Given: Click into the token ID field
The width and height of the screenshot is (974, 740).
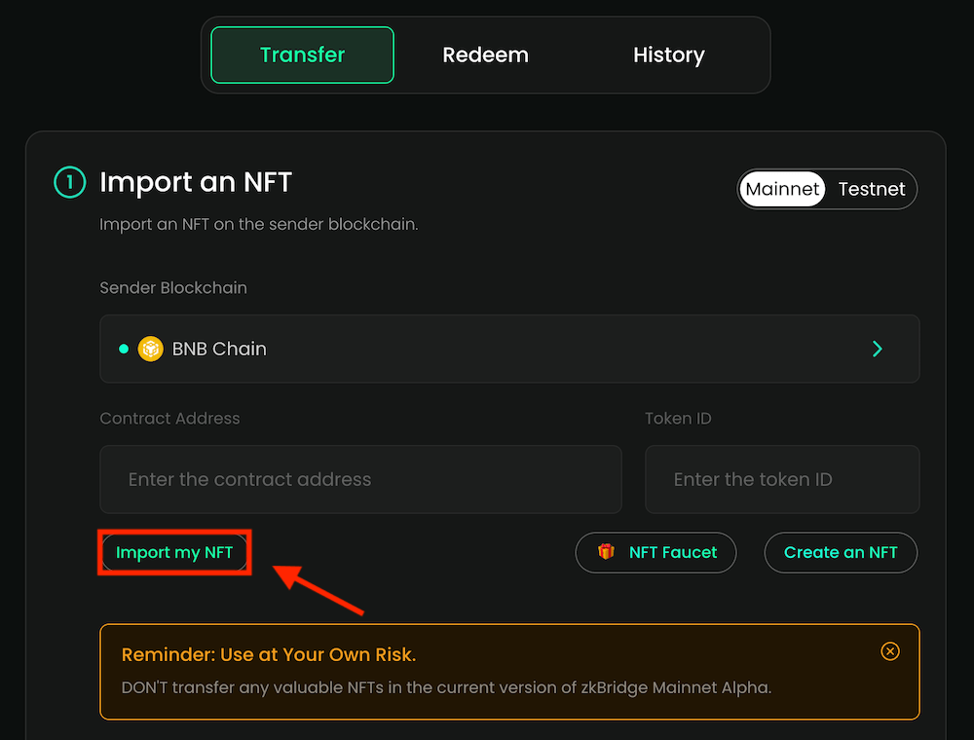Looking at the screenshot, I should click(x=781, y=479).
